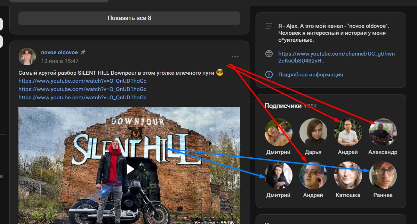Open subscriber Александр's avatar
The height and width of the screenshot is (224, 417).
coord(383,132)
